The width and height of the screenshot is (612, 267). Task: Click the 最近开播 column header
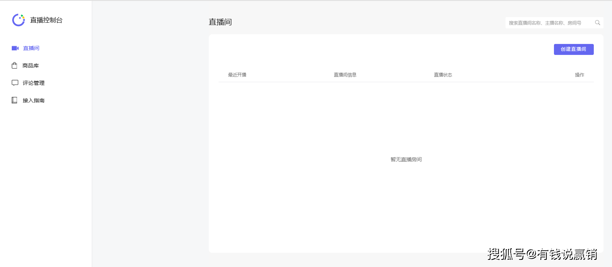click(237, 75)
